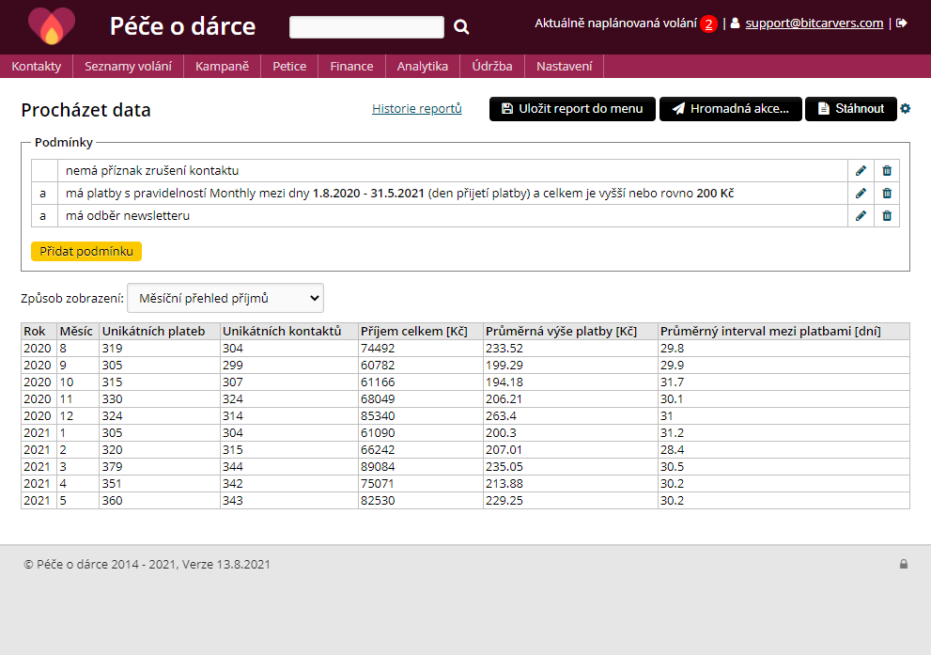Image resolution: width=931 pixels, height=655 pixels.
Task: Open the Historie reportů link
Action: pos(417,109)
